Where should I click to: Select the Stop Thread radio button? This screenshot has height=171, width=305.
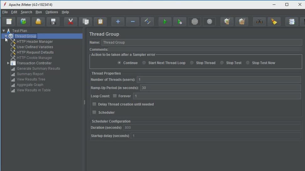pos(192,63)
